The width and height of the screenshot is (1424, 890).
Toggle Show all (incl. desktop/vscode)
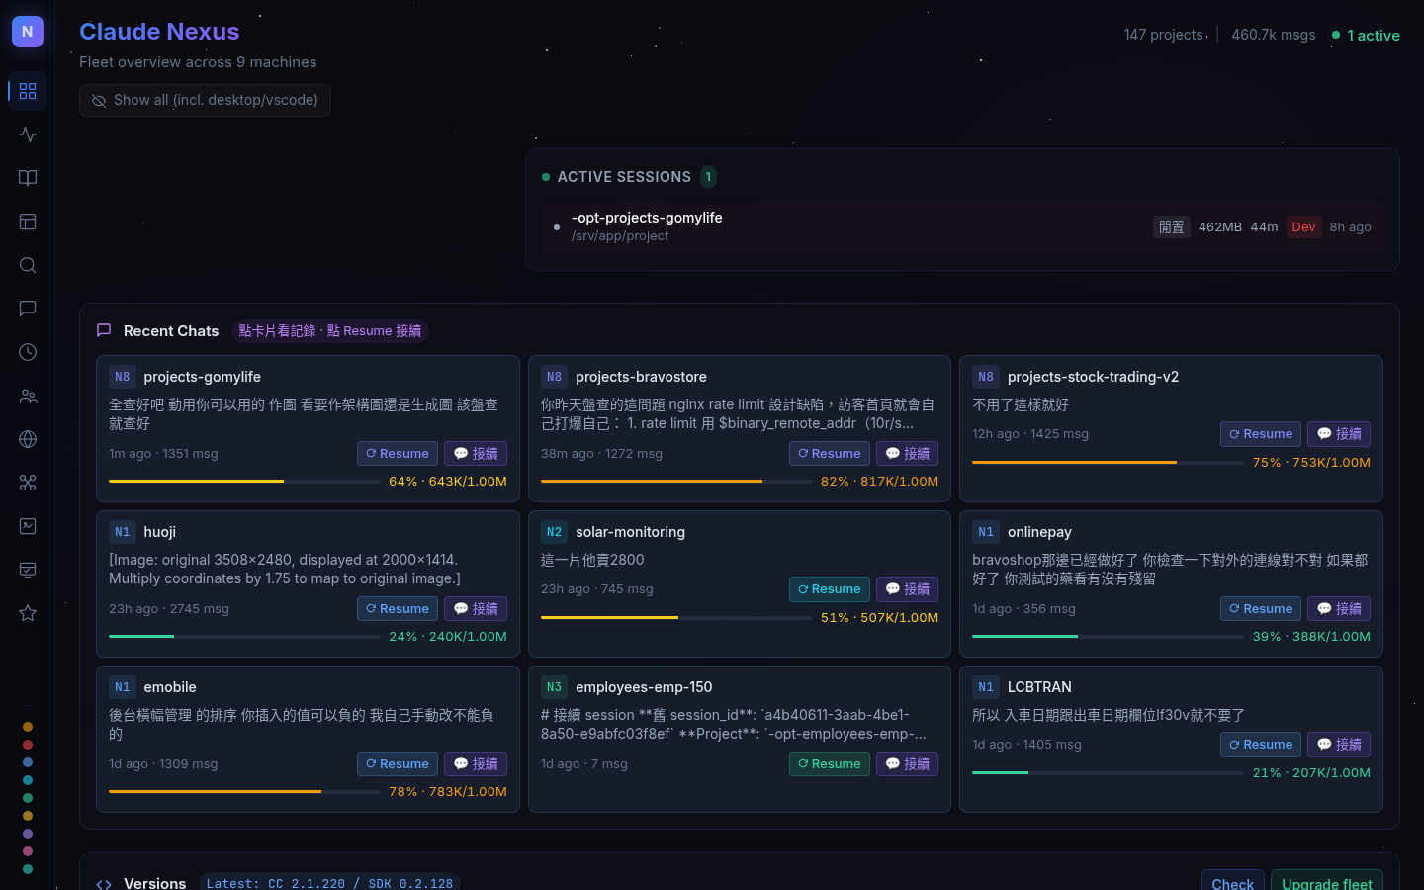pos(205,100)
